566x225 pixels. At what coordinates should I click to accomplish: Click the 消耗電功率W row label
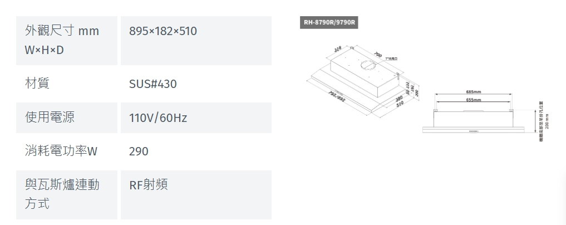pyautogui.click(x=62, y=151)
